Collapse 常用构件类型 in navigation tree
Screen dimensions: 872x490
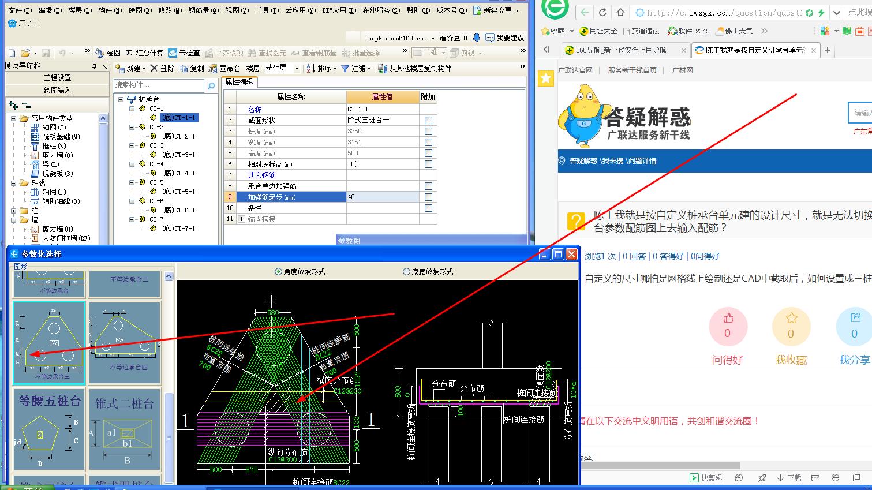tap(14, 118)
